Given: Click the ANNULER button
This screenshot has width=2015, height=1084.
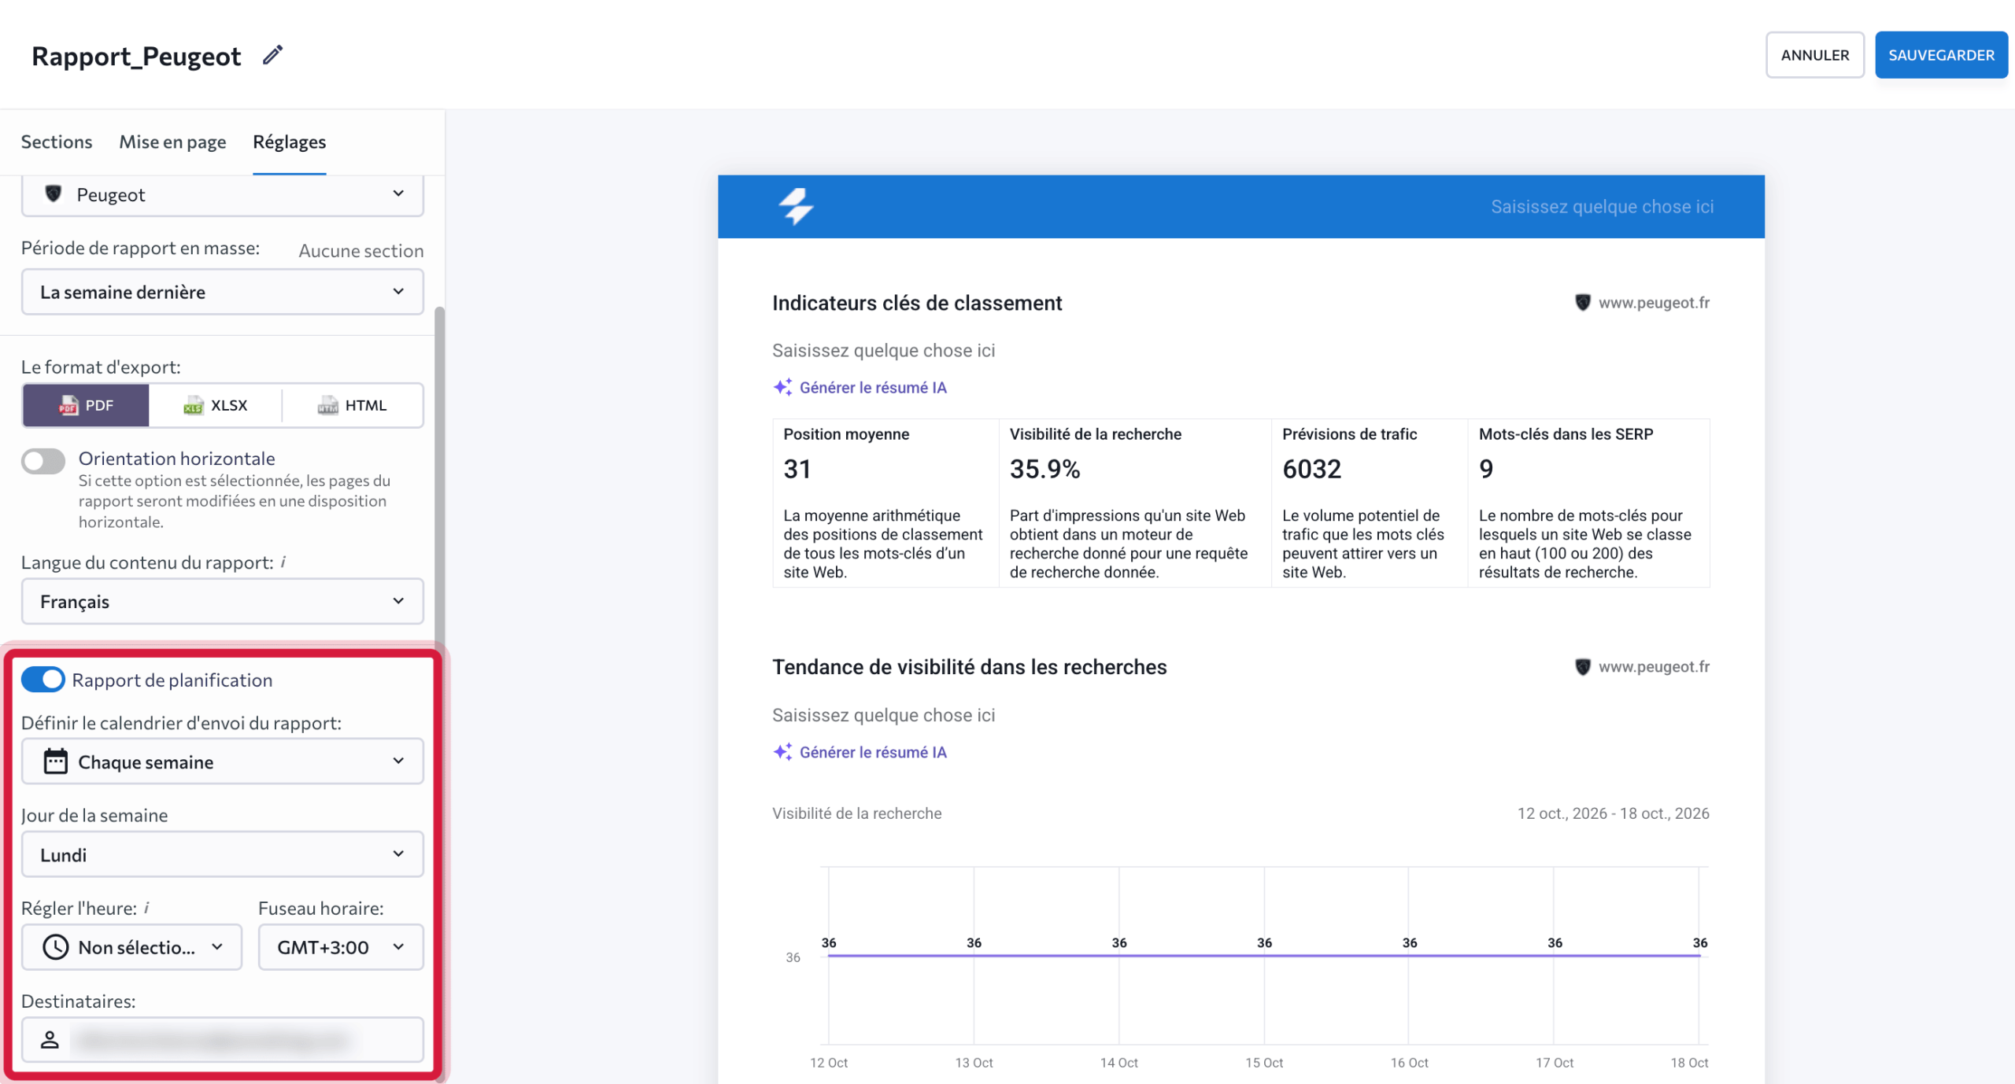Looking at the screenshot, I should [x=1815, y=55].
